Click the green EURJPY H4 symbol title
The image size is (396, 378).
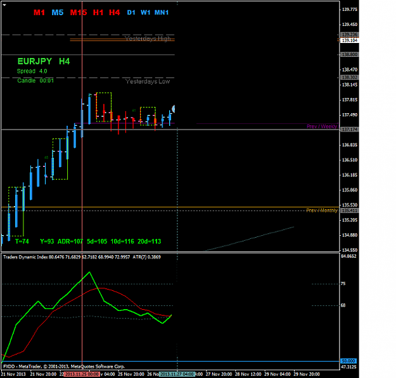pyautogui.click(x=44, y=61)
